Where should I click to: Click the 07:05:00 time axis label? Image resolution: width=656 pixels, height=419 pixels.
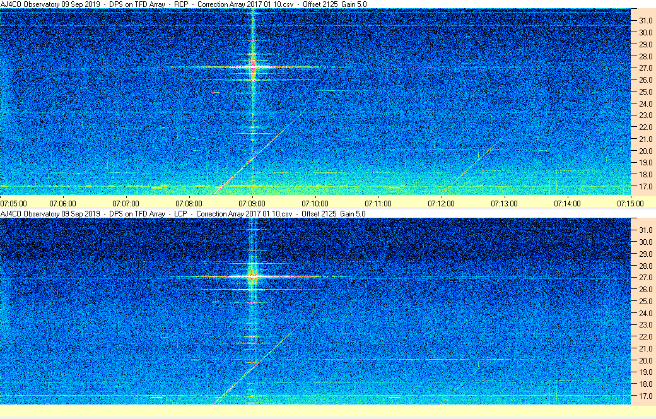click(13, 204)
